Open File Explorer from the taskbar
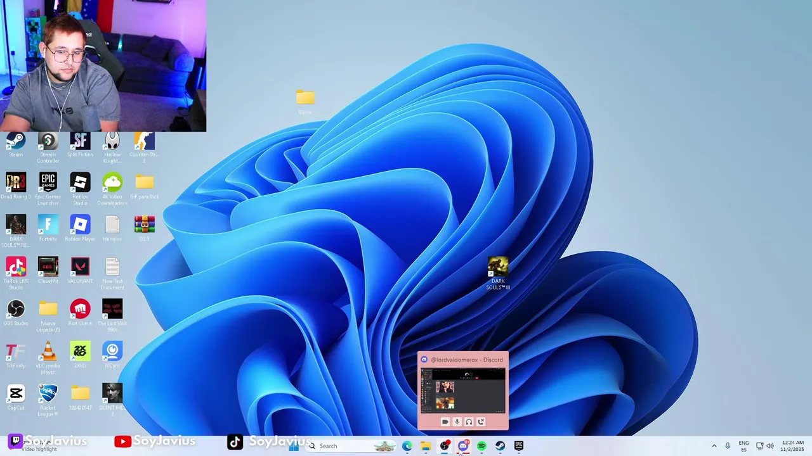Screen dimensions: 812x456 tap(426, 446)
